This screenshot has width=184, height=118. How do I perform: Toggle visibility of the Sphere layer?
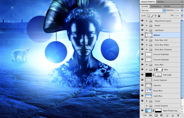coord(142,35)
